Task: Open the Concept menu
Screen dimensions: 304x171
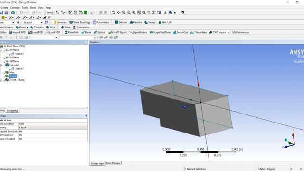Action: pyautogui.click(x=15, y=8)
